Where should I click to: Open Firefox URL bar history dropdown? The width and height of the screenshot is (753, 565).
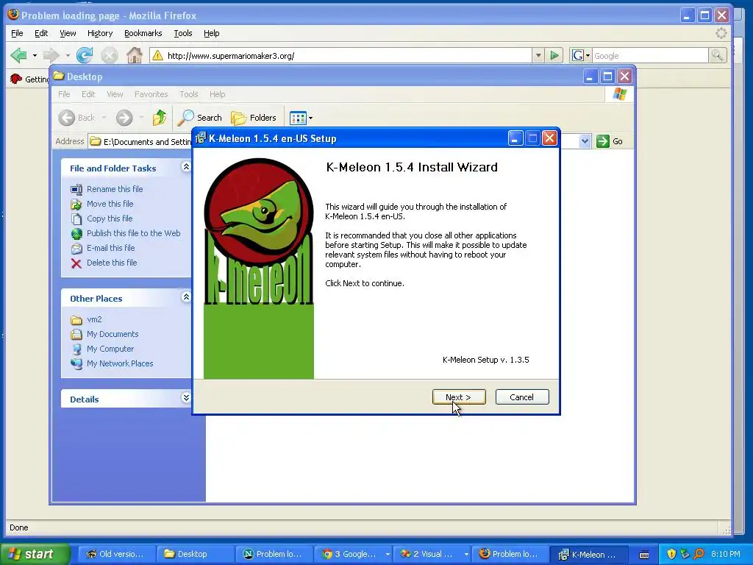(x=538, y=55)
